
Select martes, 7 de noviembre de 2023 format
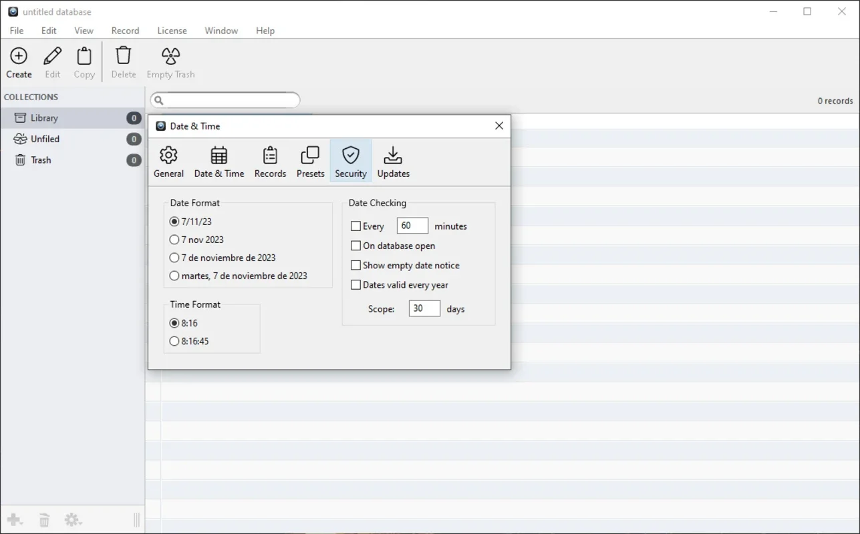239,276
